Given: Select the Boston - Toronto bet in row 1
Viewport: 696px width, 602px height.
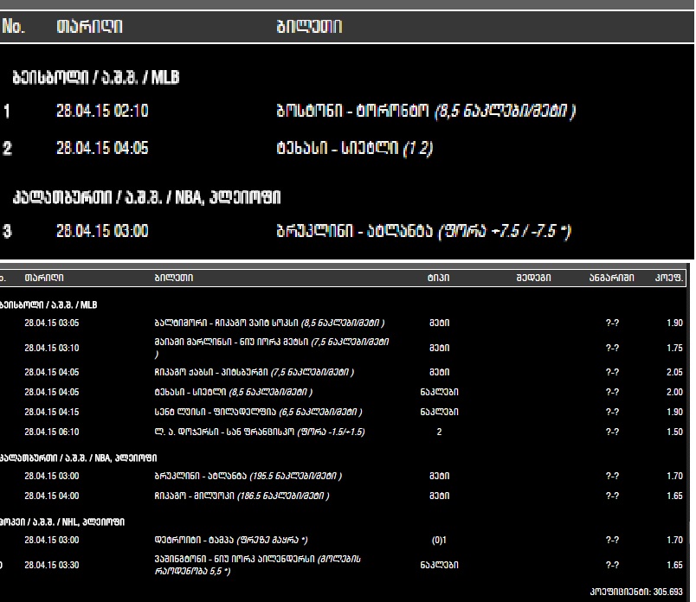Looking at the screenshot, I should pos(422,111).
